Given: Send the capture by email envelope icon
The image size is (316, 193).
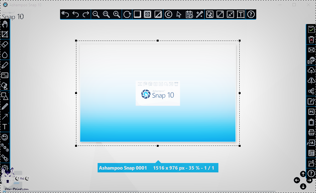Looking at the screenshot, I should tap(311, 50).
